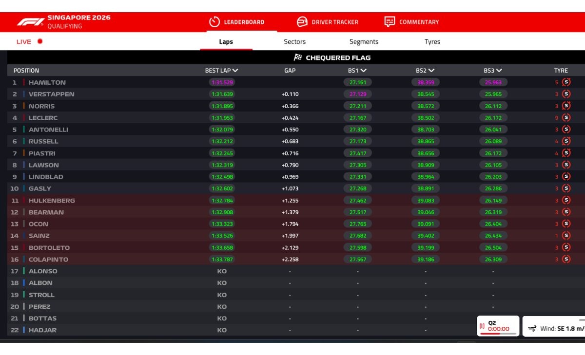Switch to the Laps tab

(x=226, y=42)
